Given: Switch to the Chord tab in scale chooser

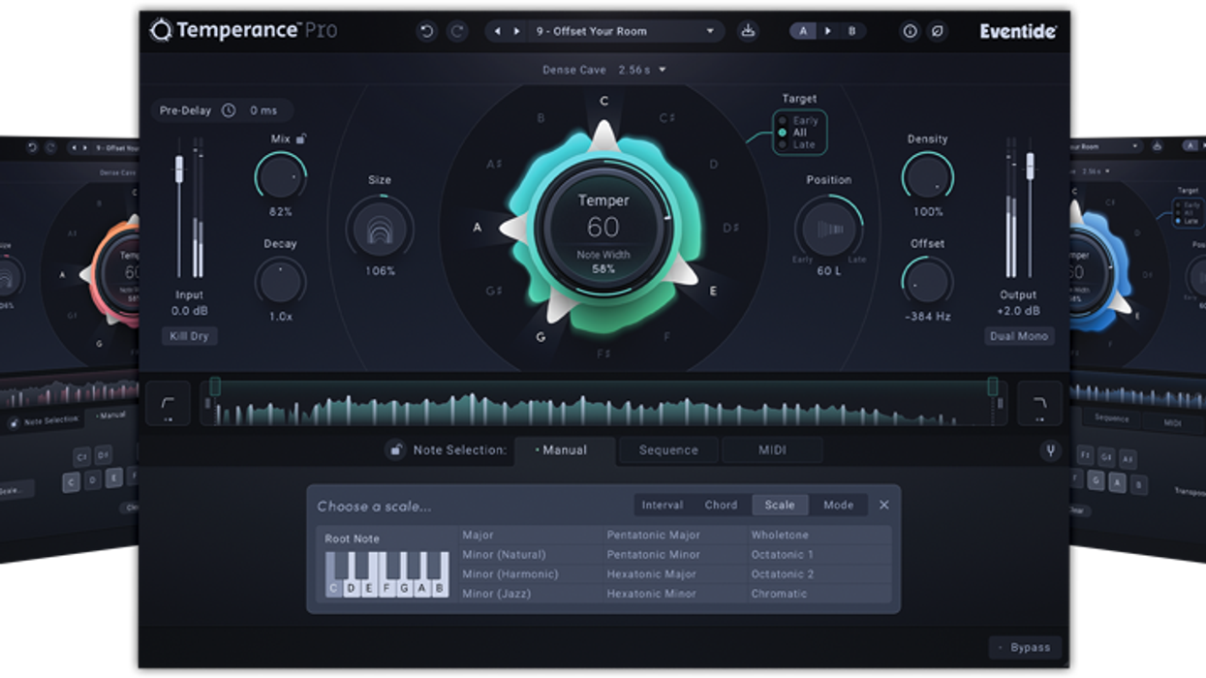Looking at the screenshot, I should coord(722,505).
